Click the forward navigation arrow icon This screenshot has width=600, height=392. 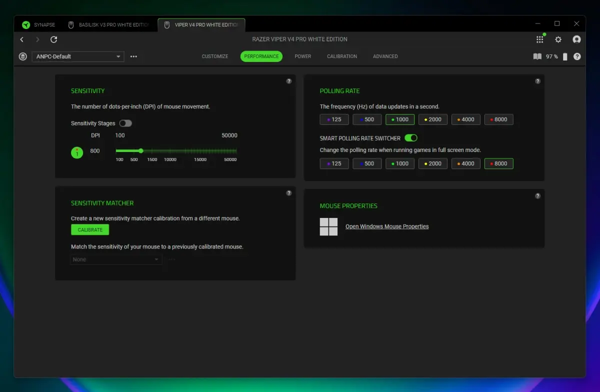(x=37, y=39)
